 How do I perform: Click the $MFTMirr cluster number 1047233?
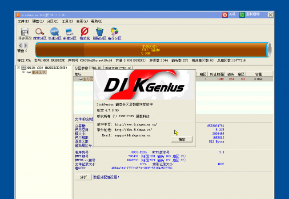[132, 160]
